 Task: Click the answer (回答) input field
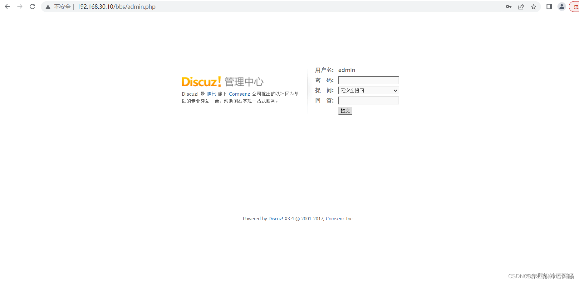[369, 100]
